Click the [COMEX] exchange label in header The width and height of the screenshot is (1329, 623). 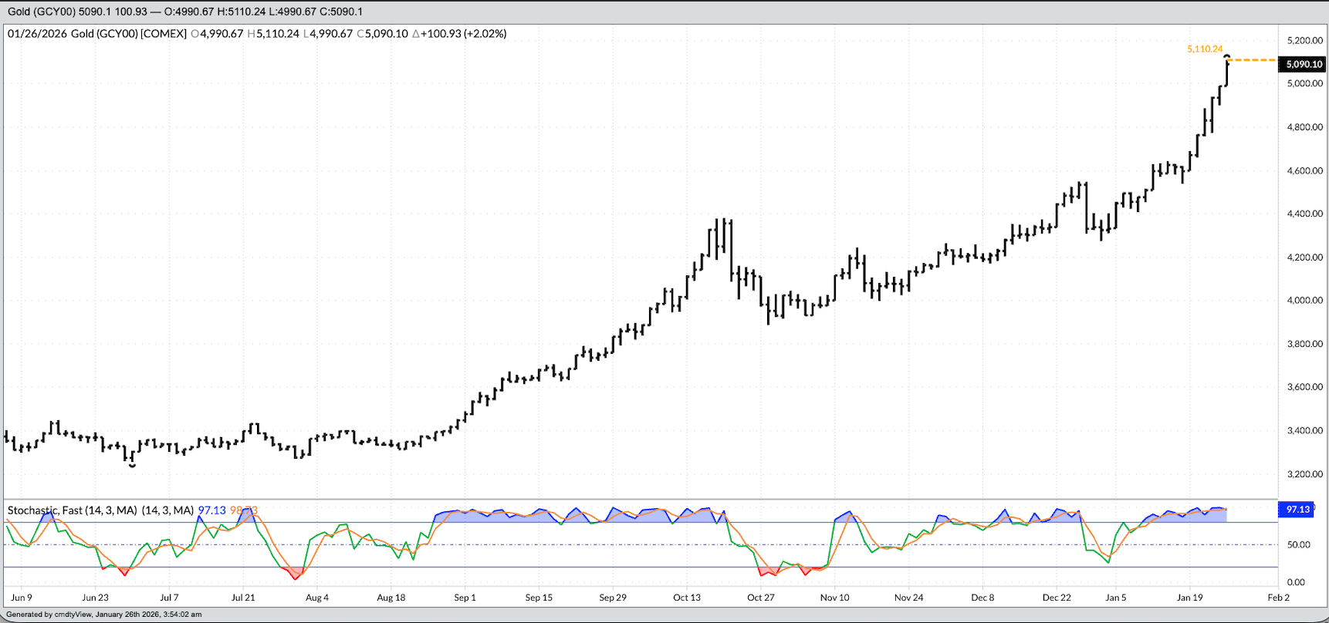click(164, 34)
